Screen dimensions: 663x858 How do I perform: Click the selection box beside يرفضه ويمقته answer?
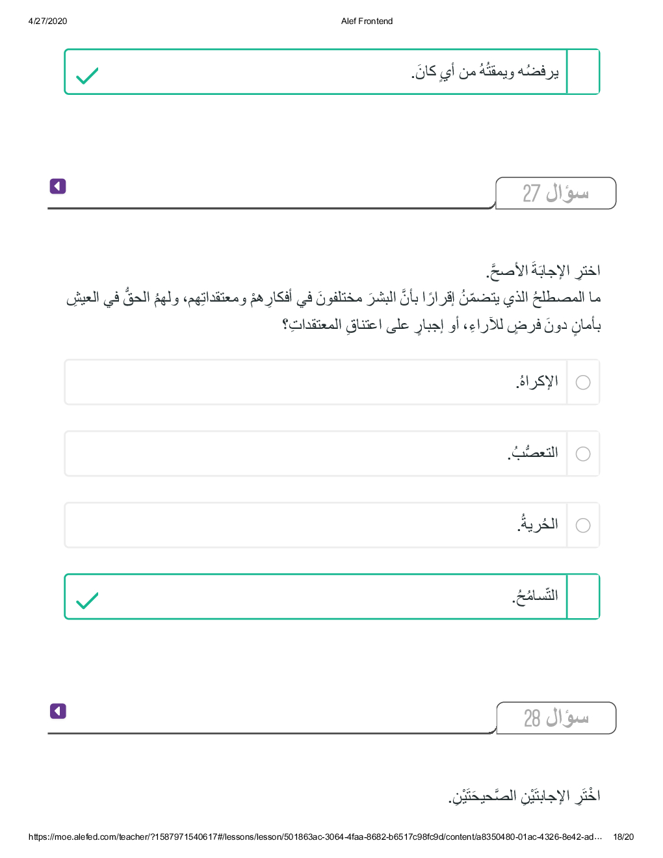[583, 72]
